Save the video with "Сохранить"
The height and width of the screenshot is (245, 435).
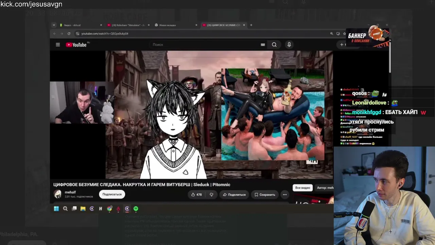click(x=265, y=195)
